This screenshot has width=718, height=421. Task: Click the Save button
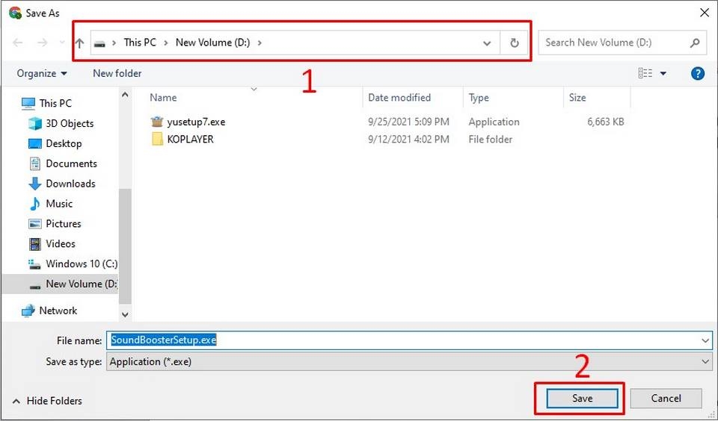pos(582,399)
